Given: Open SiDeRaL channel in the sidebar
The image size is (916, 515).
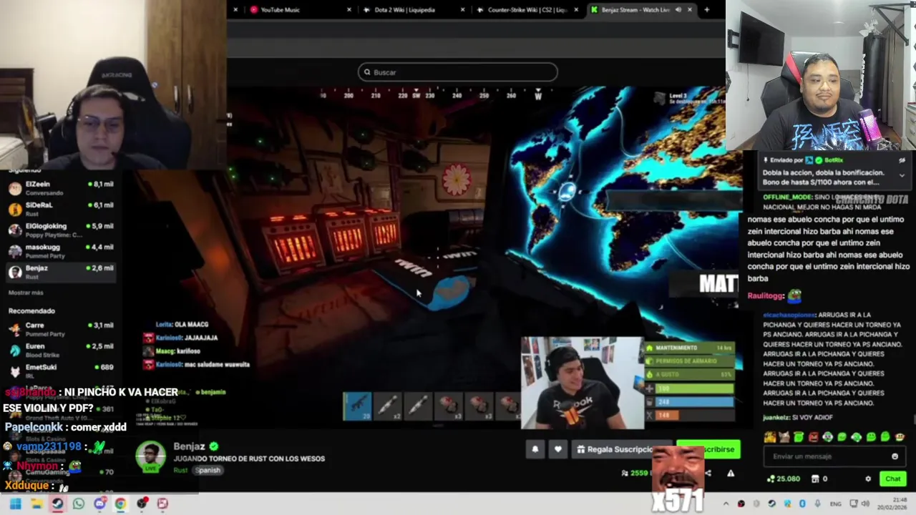Looking at the screenshot, I should coord(61,208).
